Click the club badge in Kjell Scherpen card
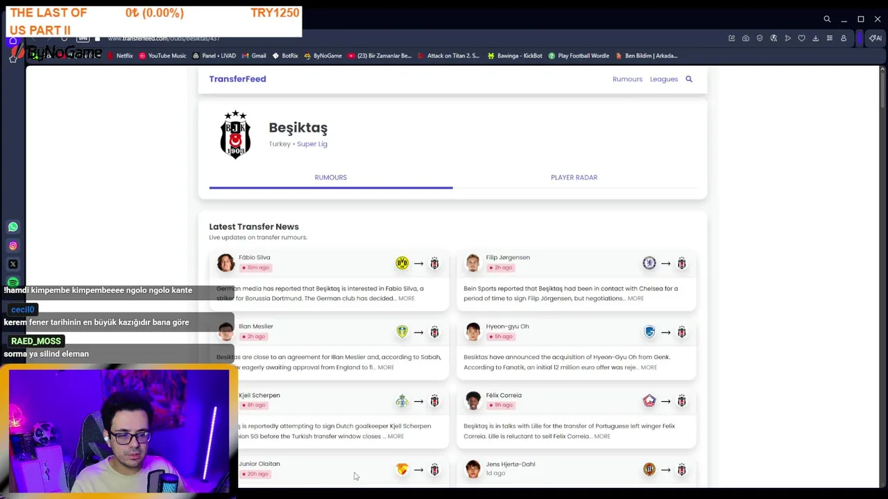This screenshot has height=499, width=888. pos(402,401)
